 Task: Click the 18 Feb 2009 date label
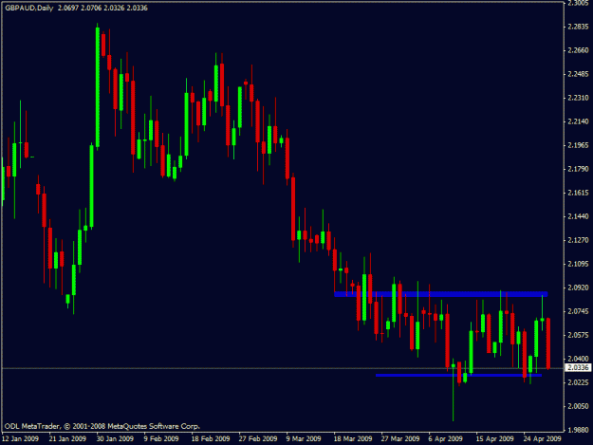click(x=211, y=438)
